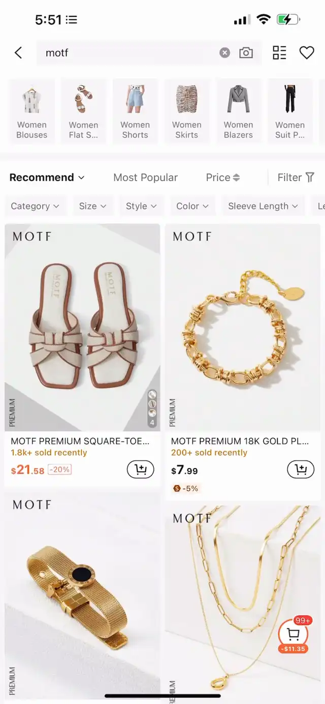Image resolution: width=325 pixels, height=704 pixels.
Task: Switch product grid layout view icon
Action: (x=279, y=52)
